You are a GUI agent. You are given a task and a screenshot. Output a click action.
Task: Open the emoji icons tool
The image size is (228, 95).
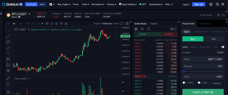pos(8,70)
